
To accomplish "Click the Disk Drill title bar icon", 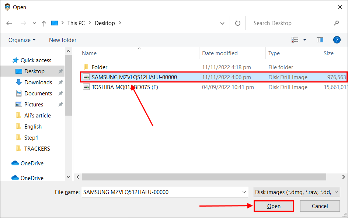I will 7,7.
